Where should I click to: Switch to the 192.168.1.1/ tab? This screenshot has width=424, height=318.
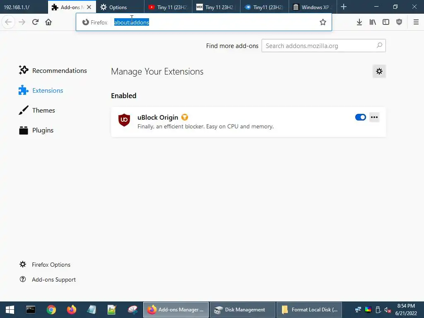pyautogui.click(x=24, y=7)
